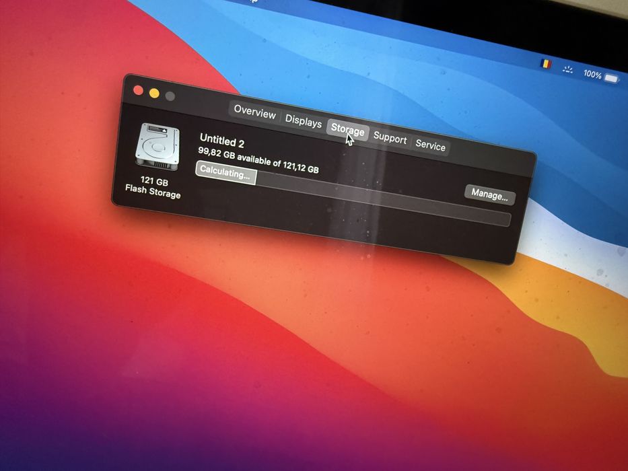
Task: Click the 99,82 GB available text
Action: tap(258, 160)
